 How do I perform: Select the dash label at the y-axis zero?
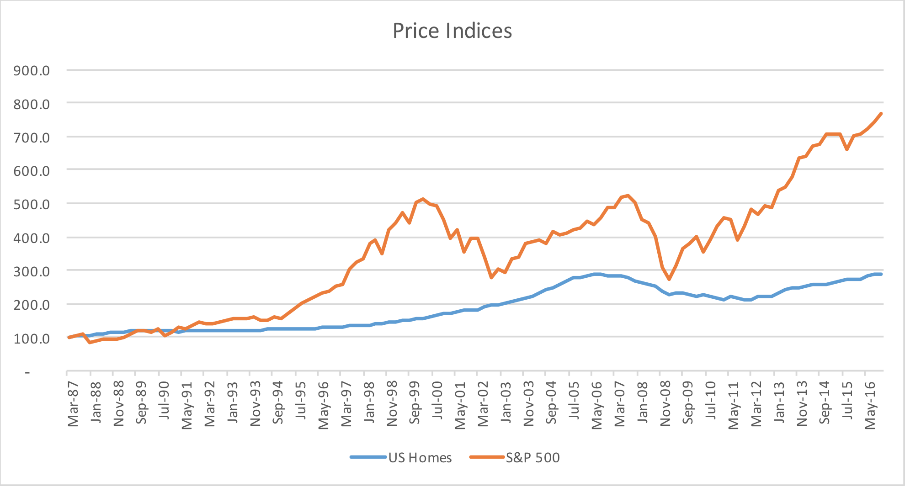(x=27, y=373)
